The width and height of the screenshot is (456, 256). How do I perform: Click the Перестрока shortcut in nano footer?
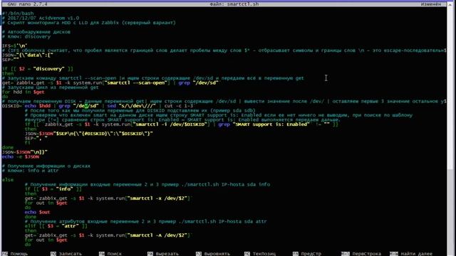(x=361, y=254)
